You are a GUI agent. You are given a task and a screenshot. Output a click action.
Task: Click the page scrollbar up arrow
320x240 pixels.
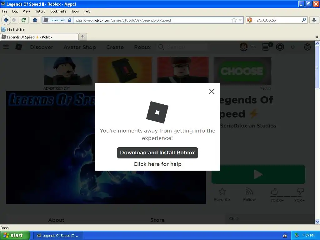click(x=317, y=43)
